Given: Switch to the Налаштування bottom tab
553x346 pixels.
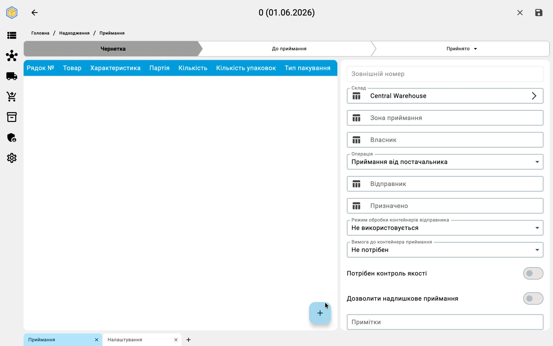Looking at the screenshot, I should pos(142,340).
